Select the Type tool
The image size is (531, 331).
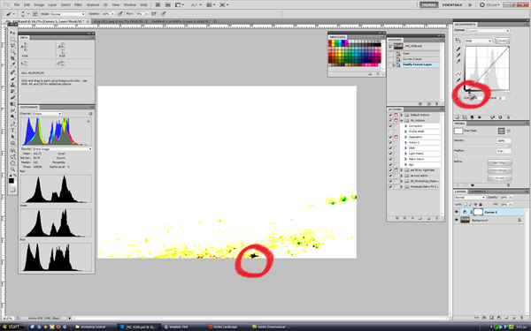pyautogui.click(x=13, y=131)
